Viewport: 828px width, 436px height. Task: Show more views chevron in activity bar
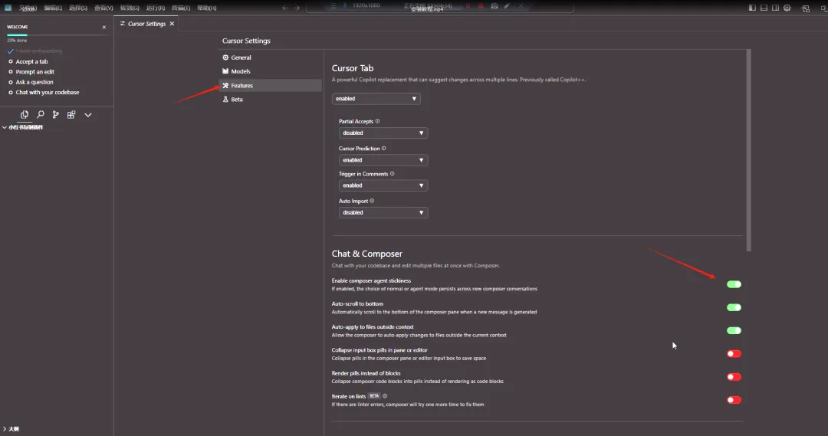pyautogui.click(x=87, y=114)
